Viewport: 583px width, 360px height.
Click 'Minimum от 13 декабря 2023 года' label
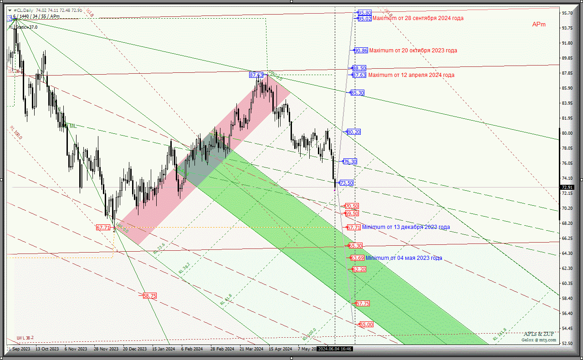tap(406, 227)
